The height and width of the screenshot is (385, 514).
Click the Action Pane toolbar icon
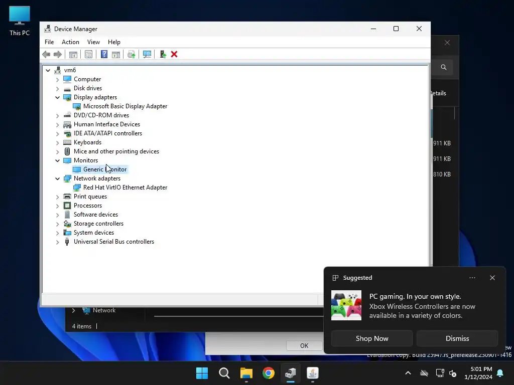pyautogui.click(x=116, y=54)
